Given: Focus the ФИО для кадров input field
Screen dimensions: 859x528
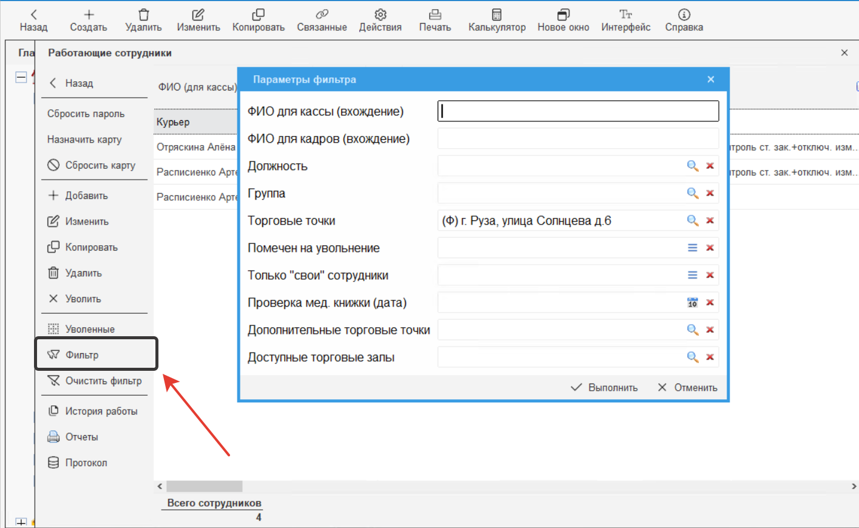Looking at the screenshot, I should [577, 138].
